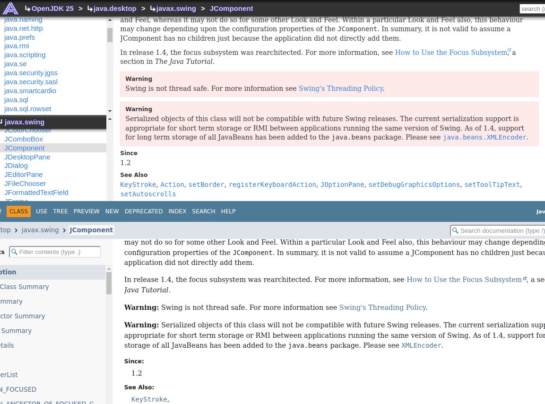Click "javax.swing" in the lower breadcrumb trail
Image resolution: width=545 pixels, height=404 pixels.
coord(40,230)
